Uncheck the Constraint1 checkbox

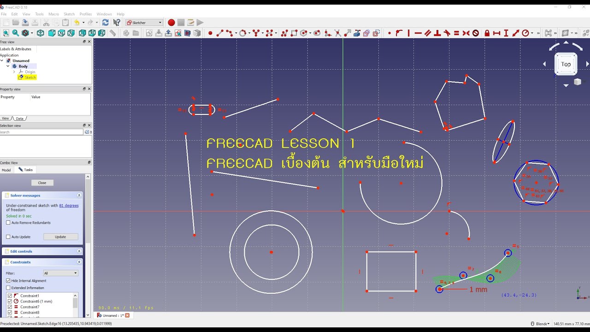pos(10,296)
